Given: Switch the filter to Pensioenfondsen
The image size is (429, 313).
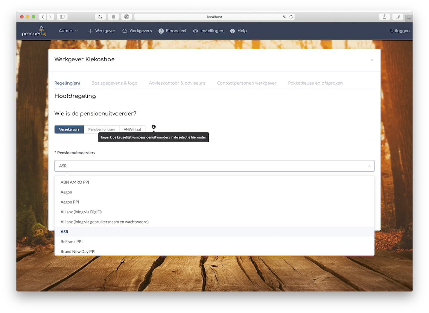Looking at the screenshot, I should click(101, 129).
